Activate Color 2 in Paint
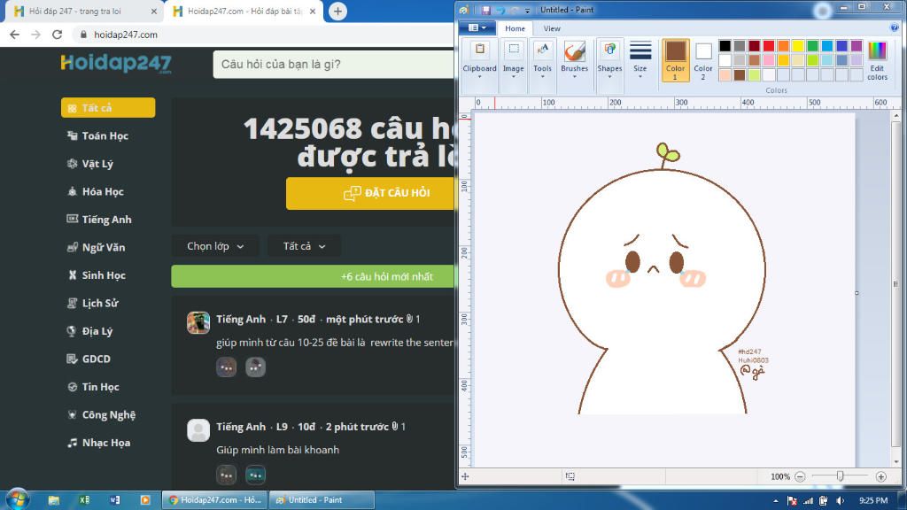 (703, 61)
